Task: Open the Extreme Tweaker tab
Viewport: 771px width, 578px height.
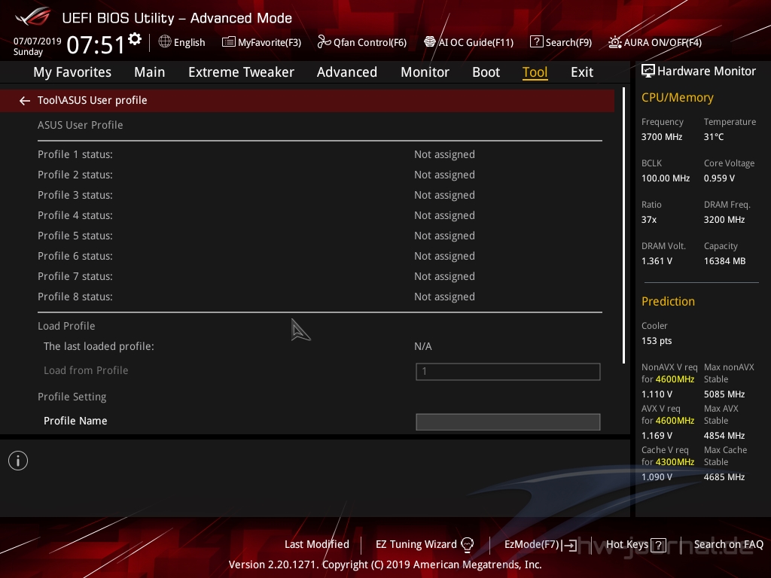Action: (x=241, y=72)
